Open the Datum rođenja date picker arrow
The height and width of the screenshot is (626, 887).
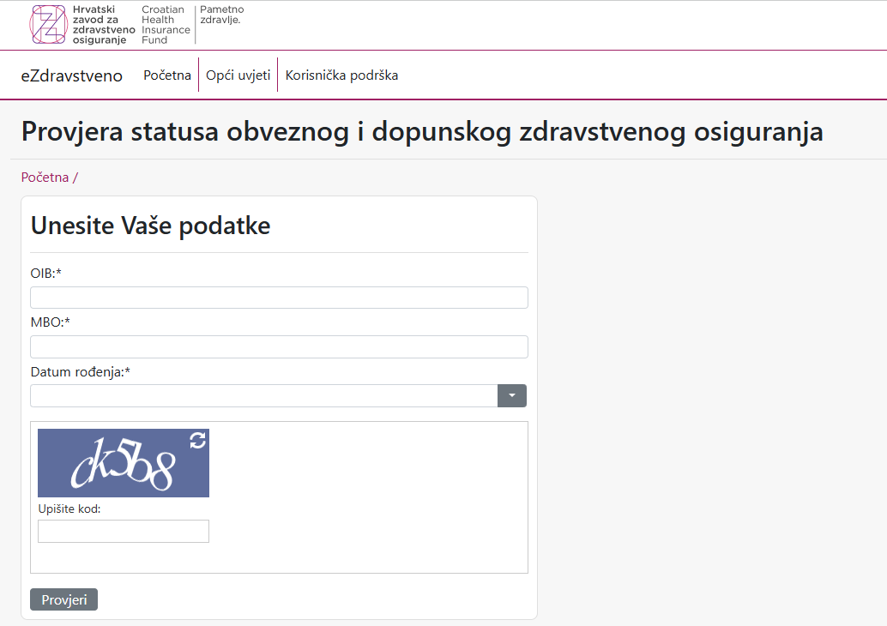tap(511, 395)
